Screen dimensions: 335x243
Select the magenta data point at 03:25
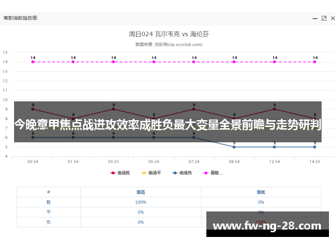(x=113, y=62)
